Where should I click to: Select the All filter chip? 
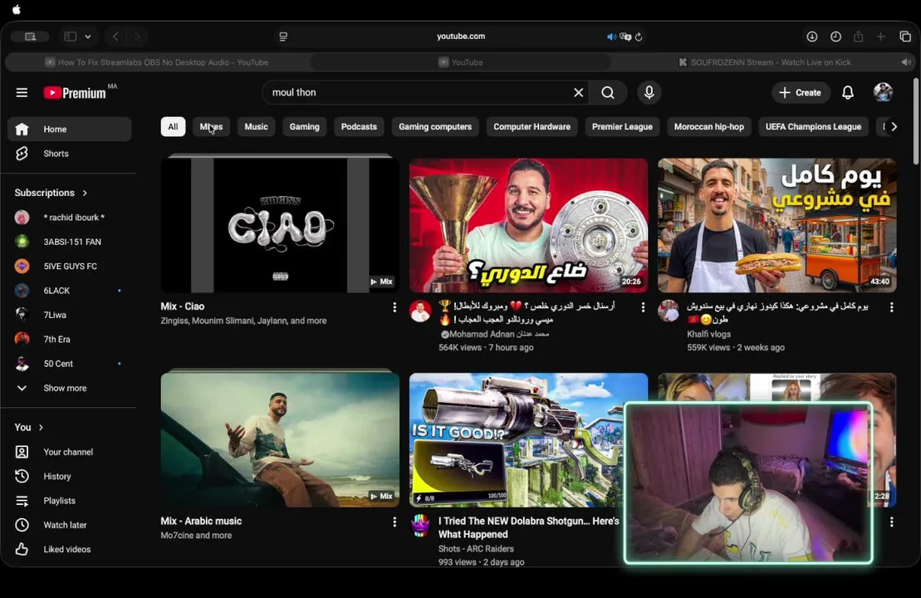[173, 127]
